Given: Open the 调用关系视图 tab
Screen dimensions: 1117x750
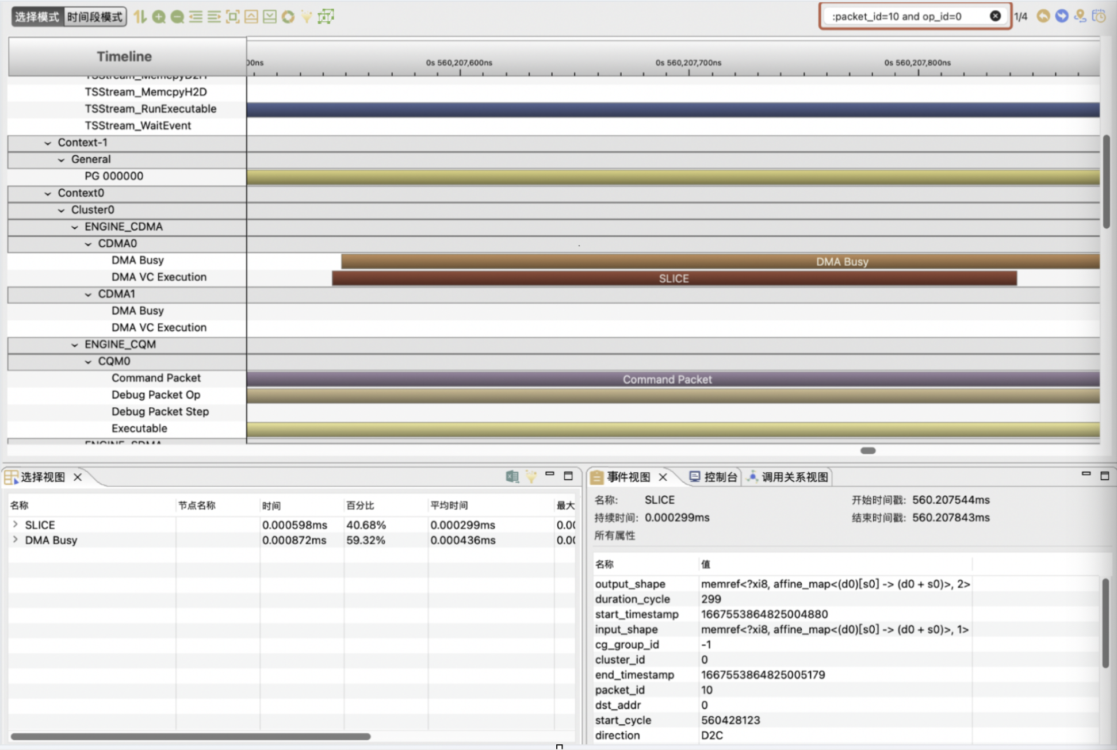Looking at the screenshot, I should (x=787, y=477).
